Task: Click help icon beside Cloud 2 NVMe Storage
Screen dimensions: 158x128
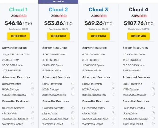Action: pyautogui.click(x=73, y=89)
